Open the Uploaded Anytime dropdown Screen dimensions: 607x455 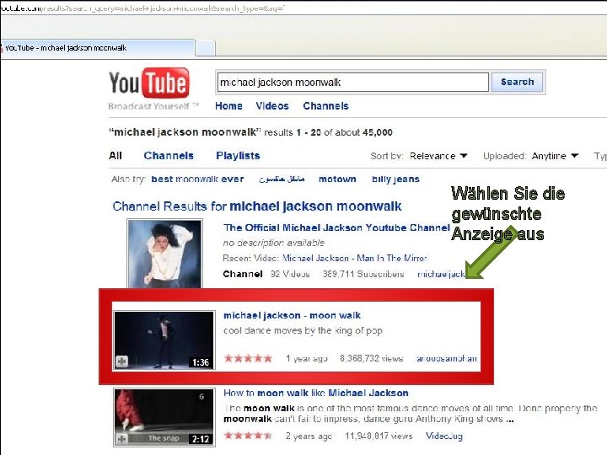[555, 156]
